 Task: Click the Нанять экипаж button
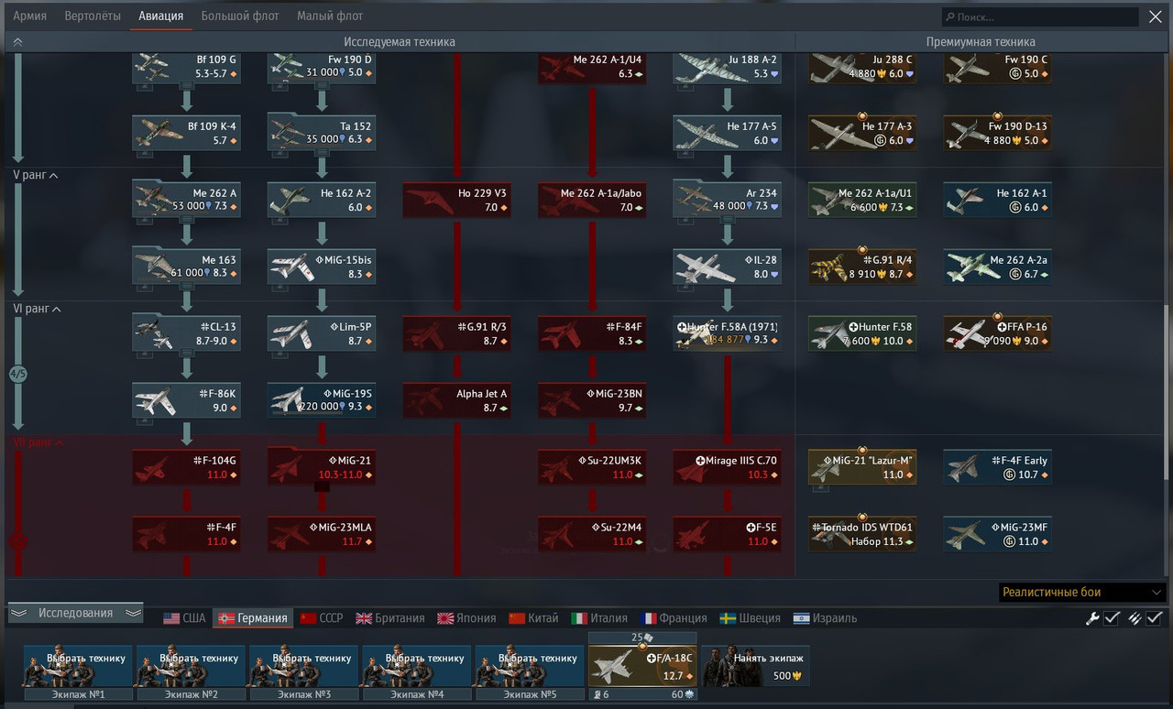pyautogui.click(x=755, y=666)
